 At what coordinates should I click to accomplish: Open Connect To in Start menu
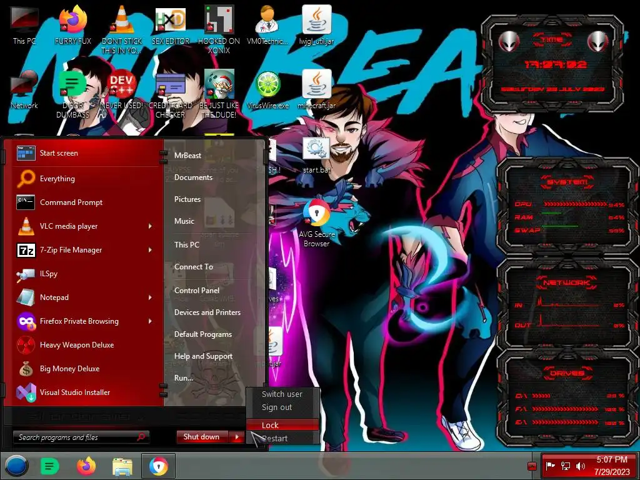194,267
